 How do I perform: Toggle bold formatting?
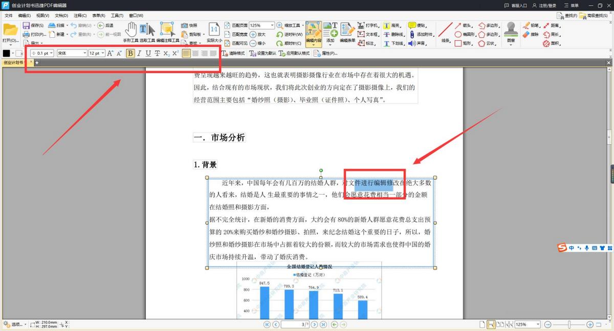129,53
